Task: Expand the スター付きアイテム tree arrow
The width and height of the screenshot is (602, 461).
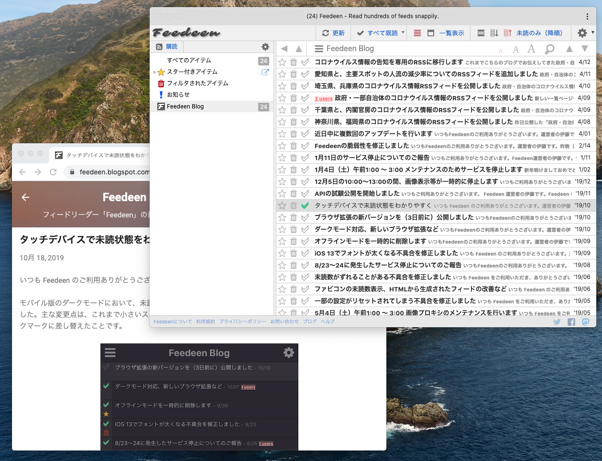Action: tap(154, 72)
